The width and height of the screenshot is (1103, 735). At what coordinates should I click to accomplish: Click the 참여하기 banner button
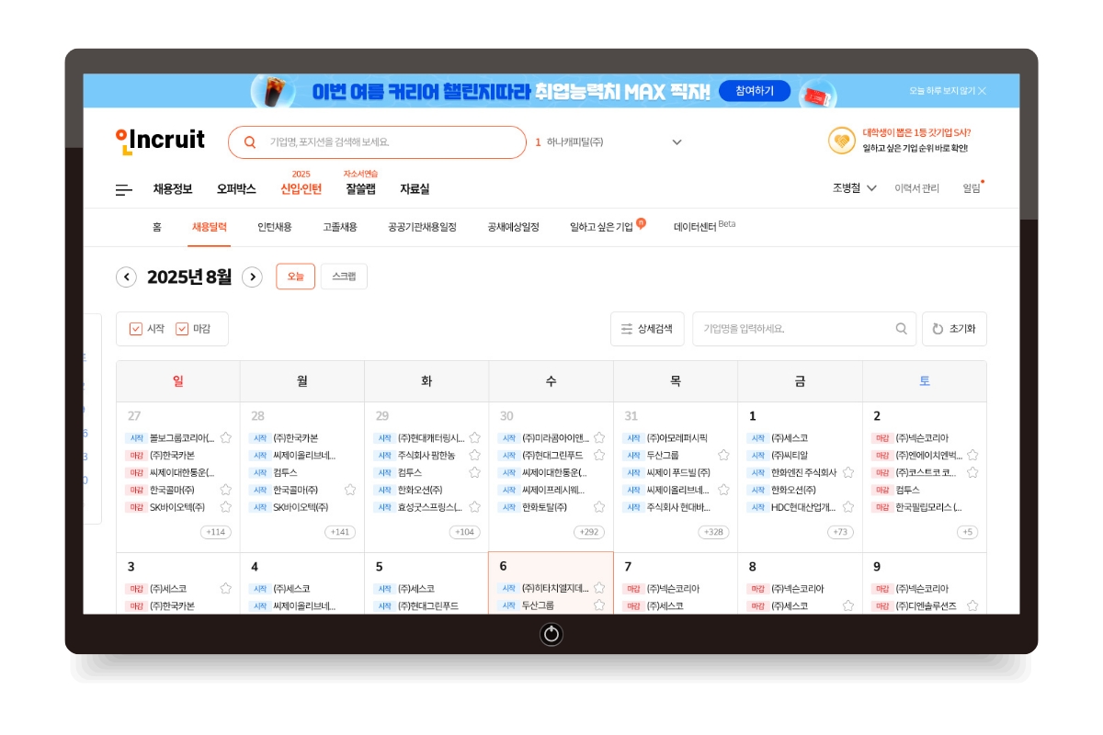pyautogui.click(x=755, y=91)
